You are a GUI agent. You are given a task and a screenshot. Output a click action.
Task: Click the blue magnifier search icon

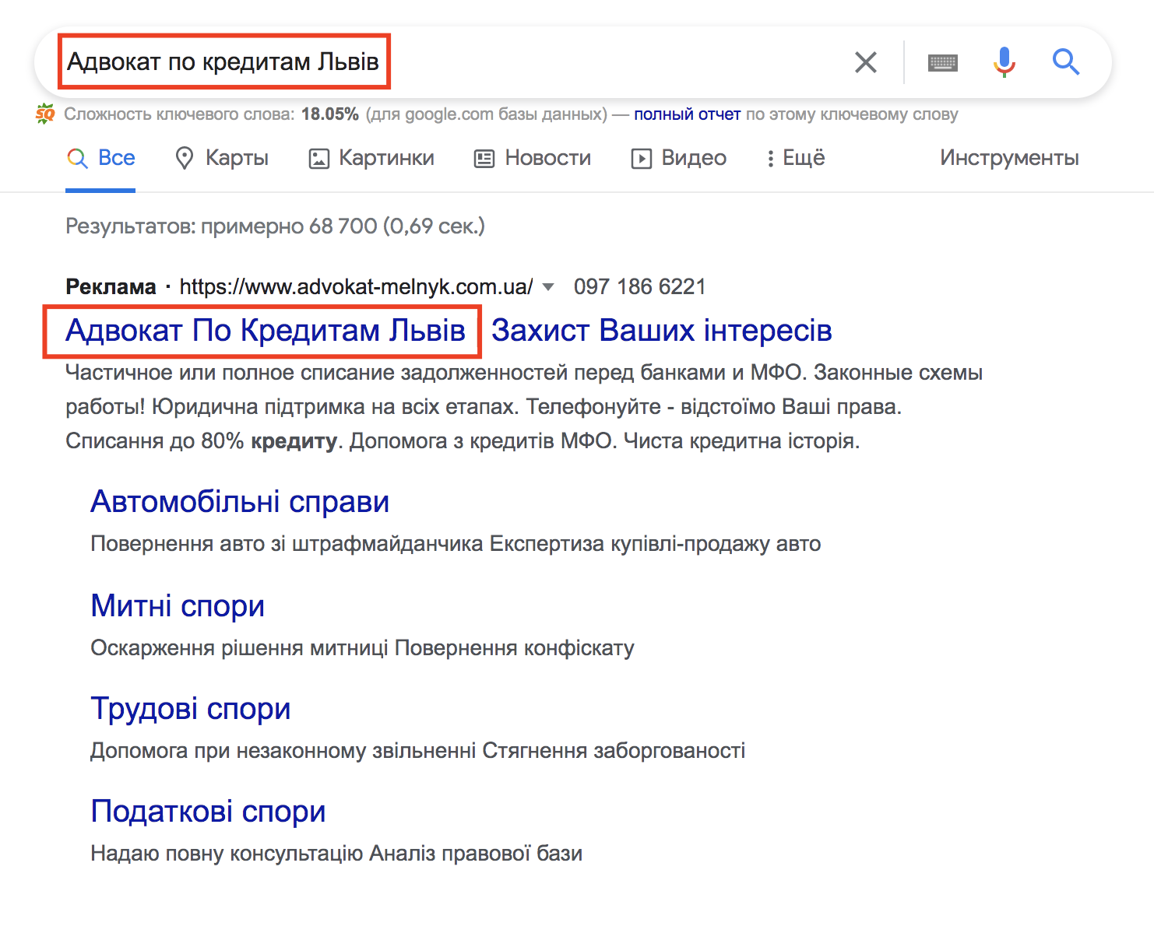pyautogui.click(x=1066, y=61)
